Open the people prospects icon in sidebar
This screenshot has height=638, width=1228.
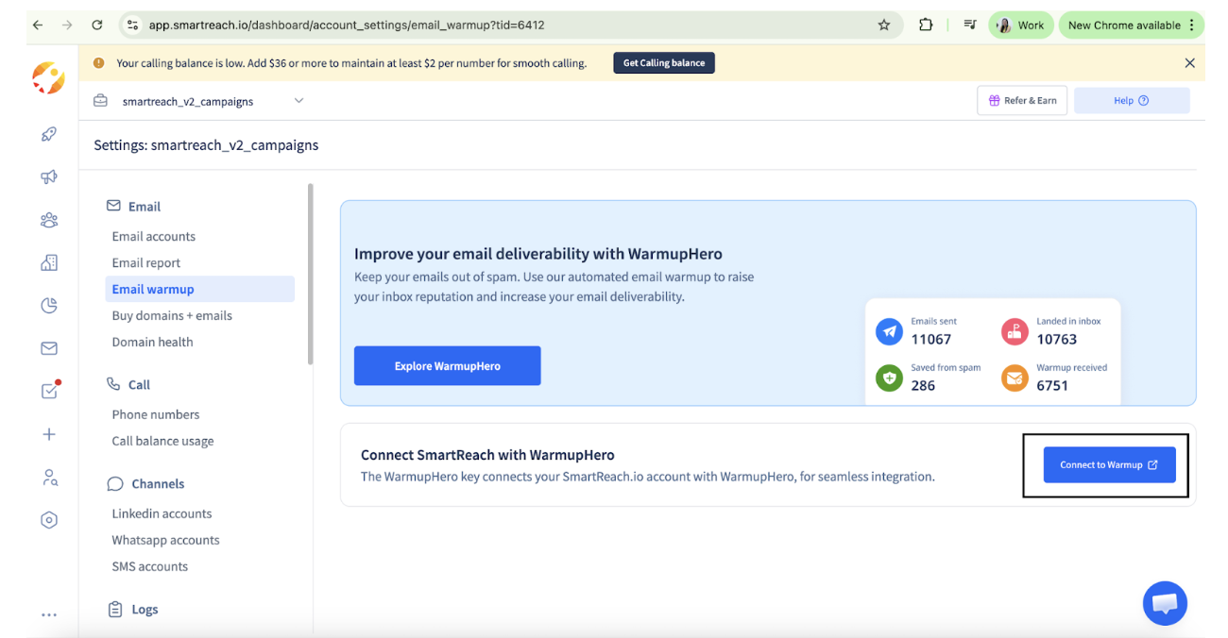click(x=49, y=220)
